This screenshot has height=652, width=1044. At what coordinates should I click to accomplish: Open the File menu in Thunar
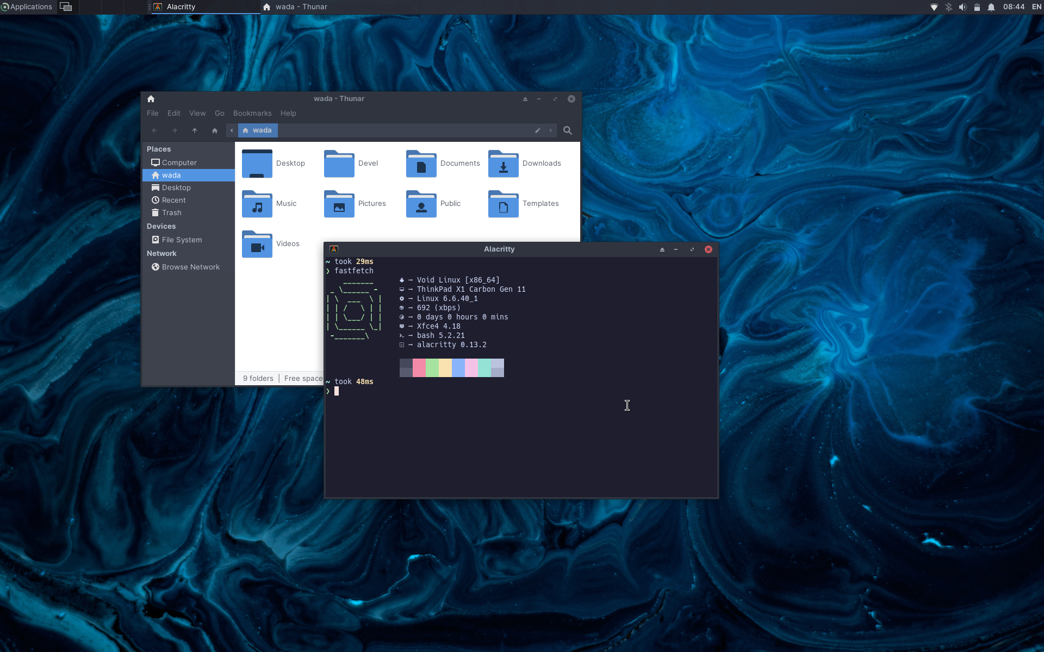152,114
